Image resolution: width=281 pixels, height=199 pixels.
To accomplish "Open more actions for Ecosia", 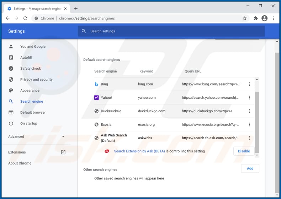I will (250, 124).
